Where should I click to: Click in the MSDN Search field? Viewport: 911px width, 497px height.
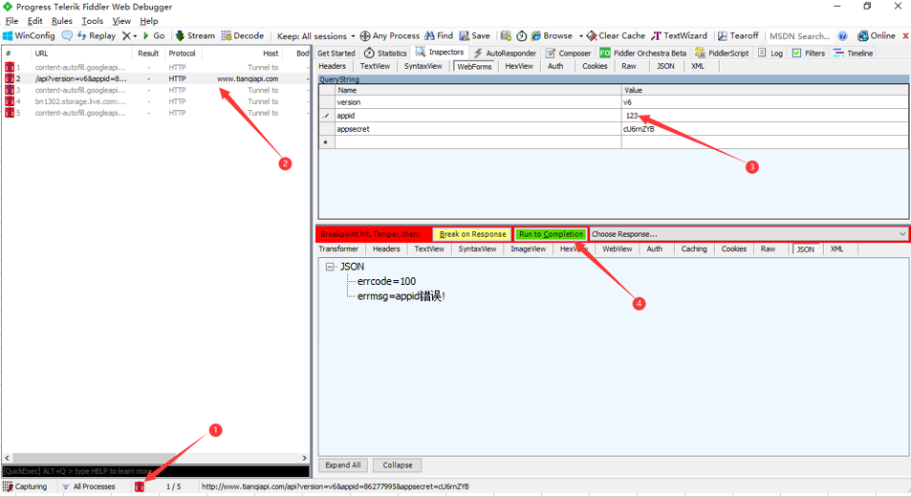point(800,36)
